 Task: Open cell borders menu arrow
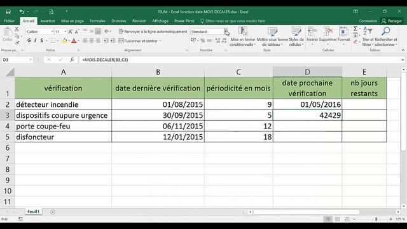(x=58, y=41)
